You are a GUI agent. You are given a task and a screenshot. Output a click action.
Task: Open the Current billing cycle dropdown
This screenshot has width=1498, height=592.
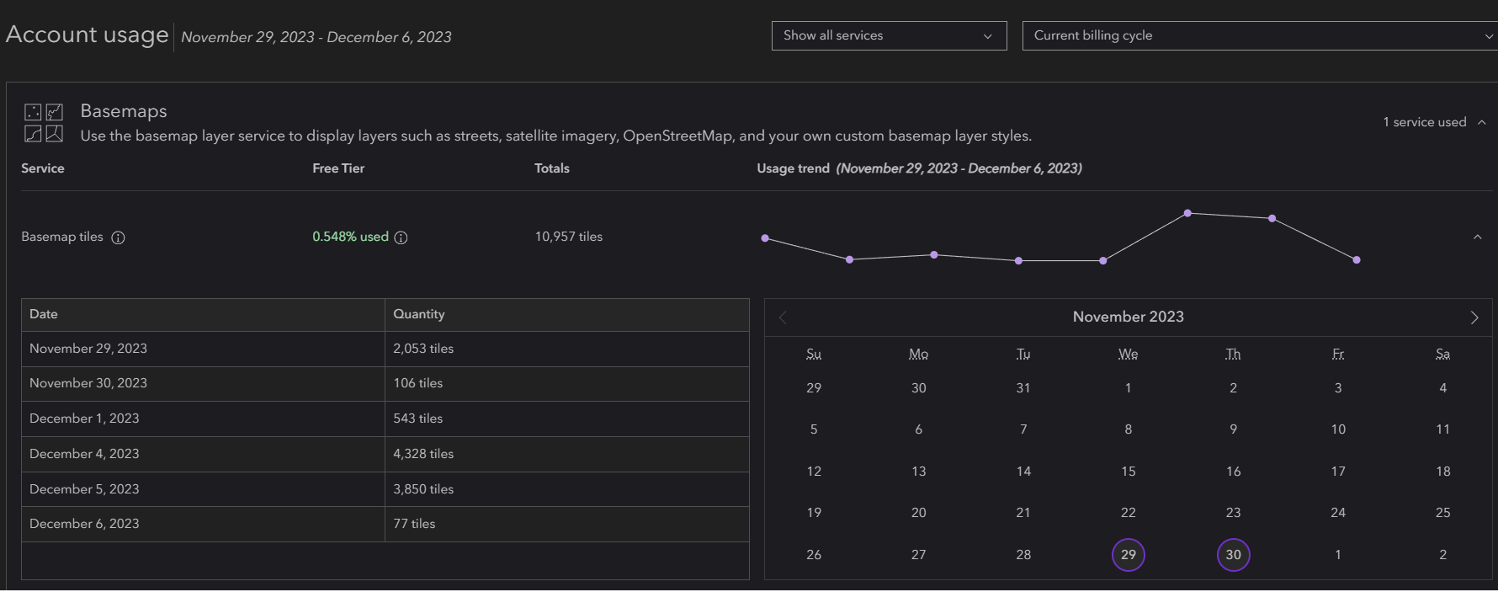tap(1260, 35)
